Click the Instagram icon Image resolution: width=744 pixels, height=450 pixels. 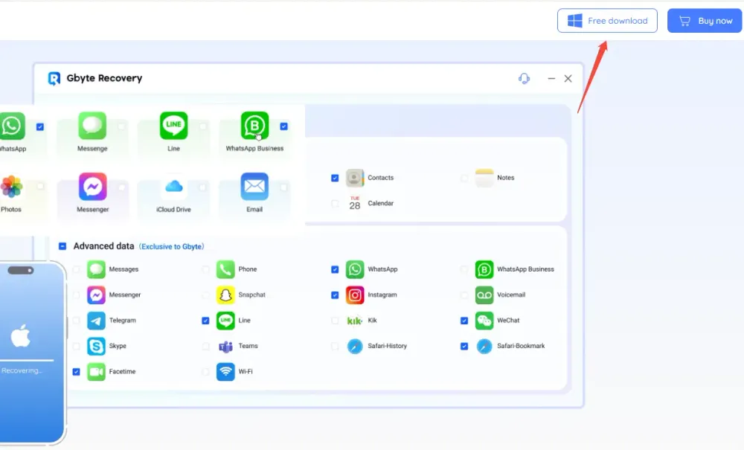point(355,295)
